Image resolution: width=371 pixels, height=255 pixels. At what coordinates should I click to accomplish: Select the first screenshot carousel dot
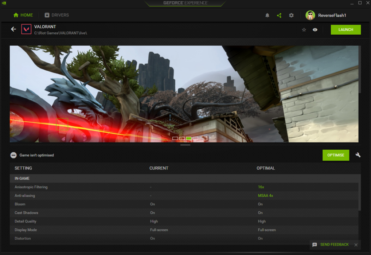coord(175,138)
